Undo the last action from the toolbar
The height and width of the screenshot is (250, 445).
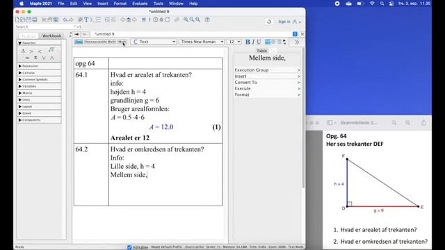(65, 20)
